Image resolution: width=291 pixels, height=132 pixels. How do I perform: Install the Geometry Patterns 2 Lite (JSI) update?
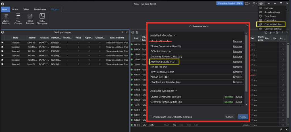coord(238,102)
